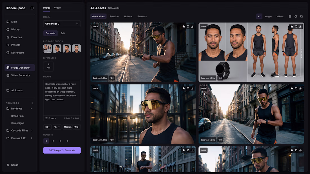Click the Medium quality option
310x174 pixels.
click(68, 127)
